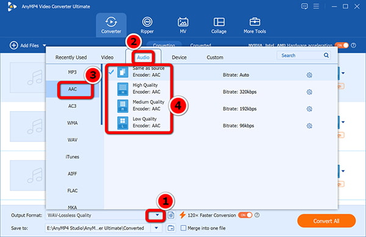Open settings gear for High Quality 320kbps
Viewport: 366px width, 237px height.
[309, 92]
